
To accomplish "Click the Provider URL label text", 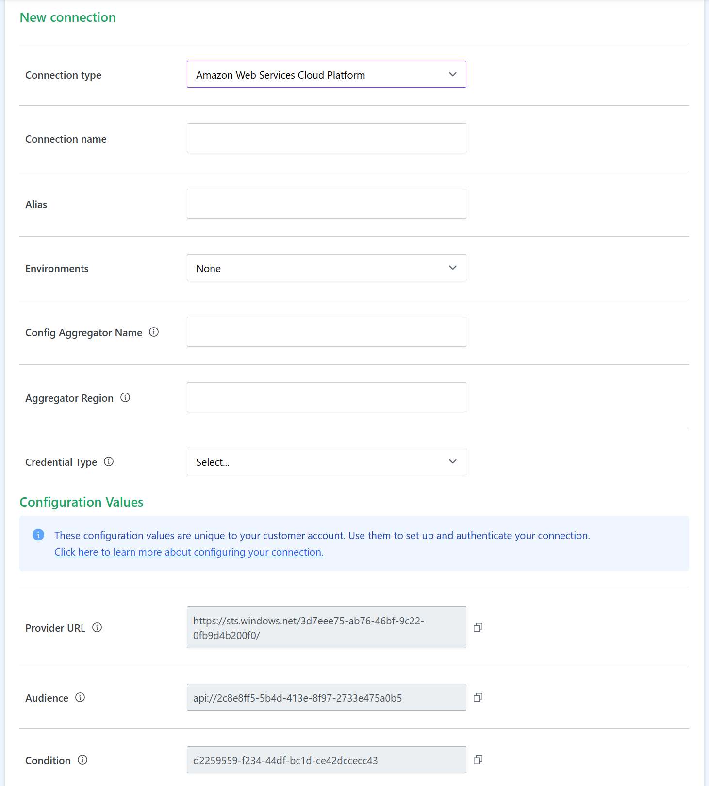I will [x=55, y=628].
